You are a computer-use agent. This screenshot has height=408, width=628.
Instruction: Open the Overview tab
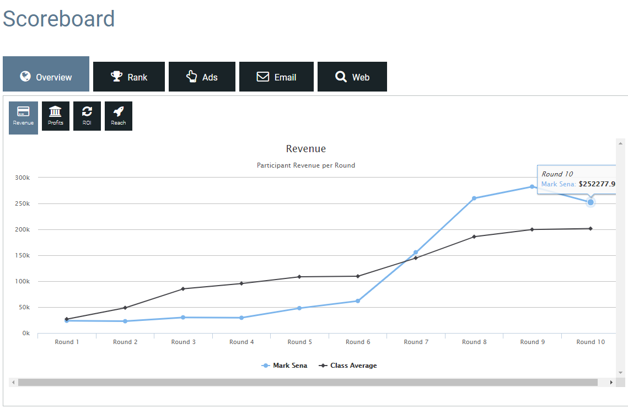point(46,74)
